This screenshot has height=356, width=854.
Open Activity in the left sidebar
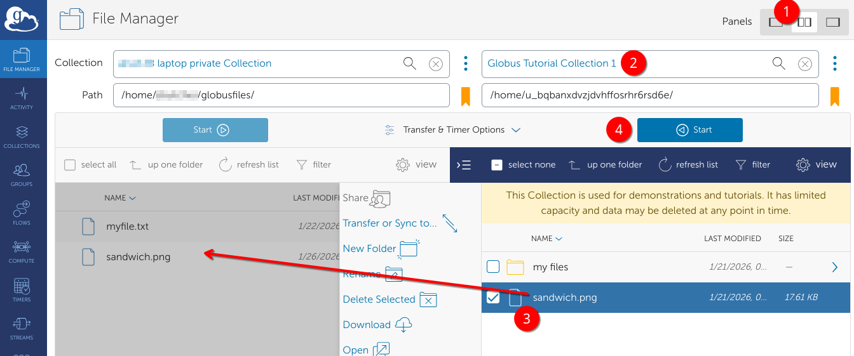point(22,98)
